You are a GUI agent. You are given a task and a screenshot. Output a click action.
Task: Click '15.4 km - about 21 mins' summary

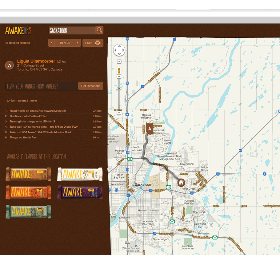point(21,101)
